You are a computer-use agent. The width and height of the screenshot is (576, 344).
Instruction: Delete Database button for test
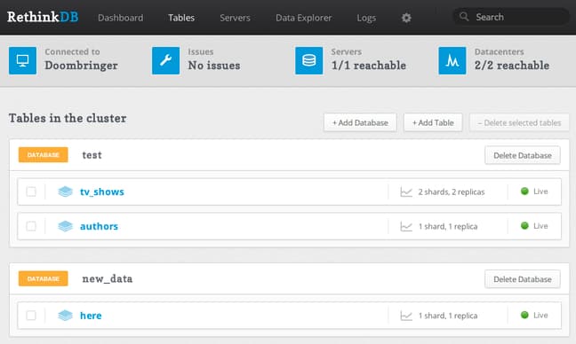(523, 155)
